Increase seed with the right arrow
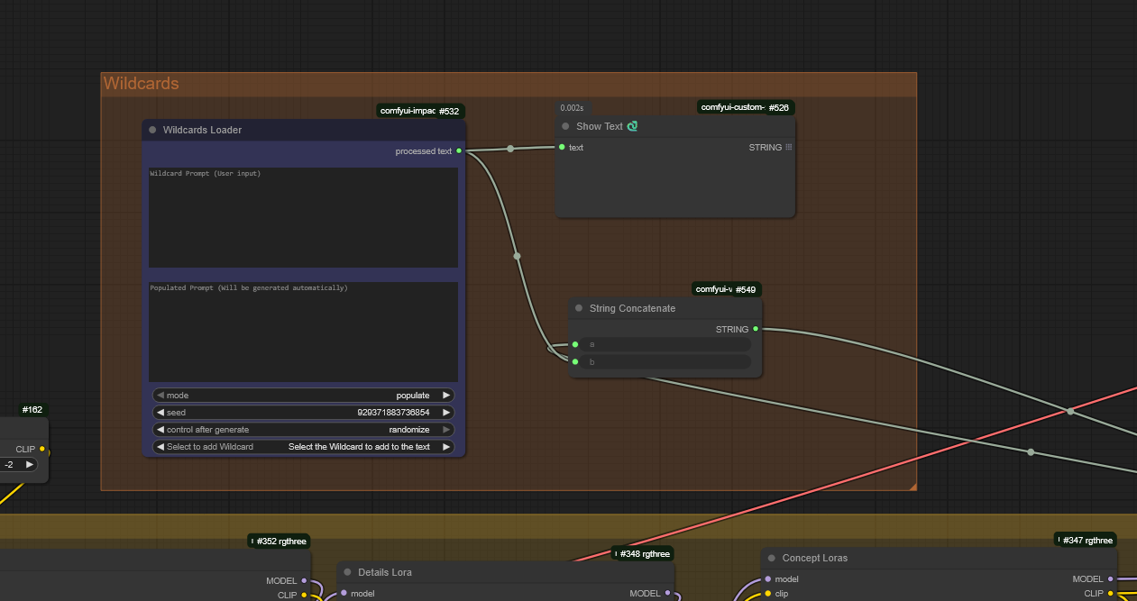Image resolution: width=1137 pixels, height=601 pixels. point(445,412)
